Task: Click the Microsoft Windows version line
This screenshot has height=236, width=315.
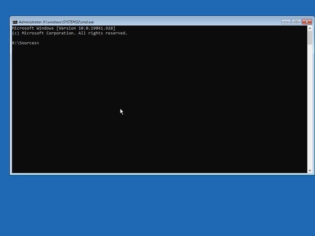Action: coord(63,28)
